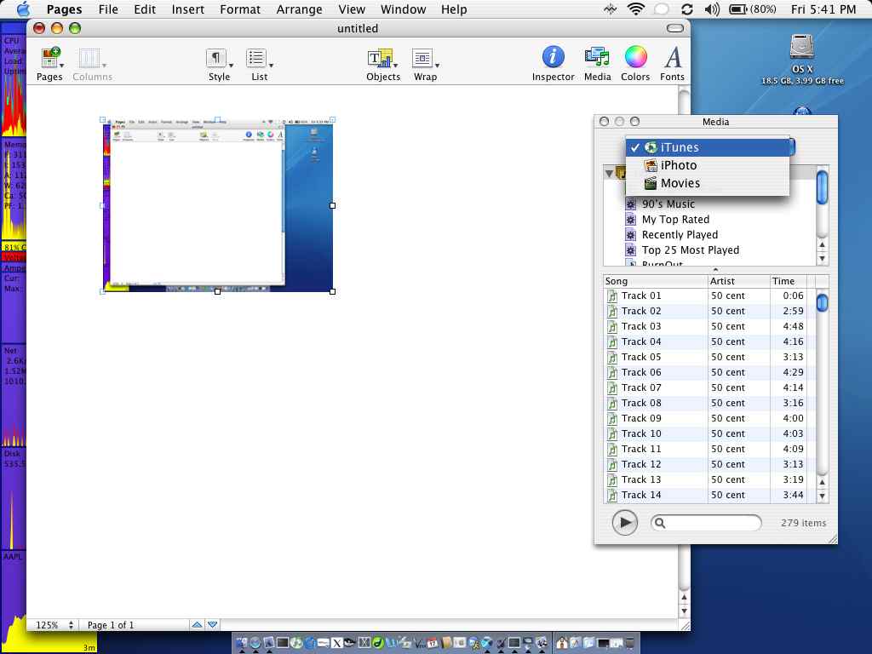This screenshot has height=654, width=872.
Task: Click the Fri 5:41 PM clock
Action: 823,9
